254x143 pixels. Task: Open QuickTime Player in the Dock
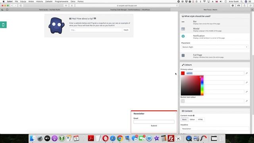189,138
